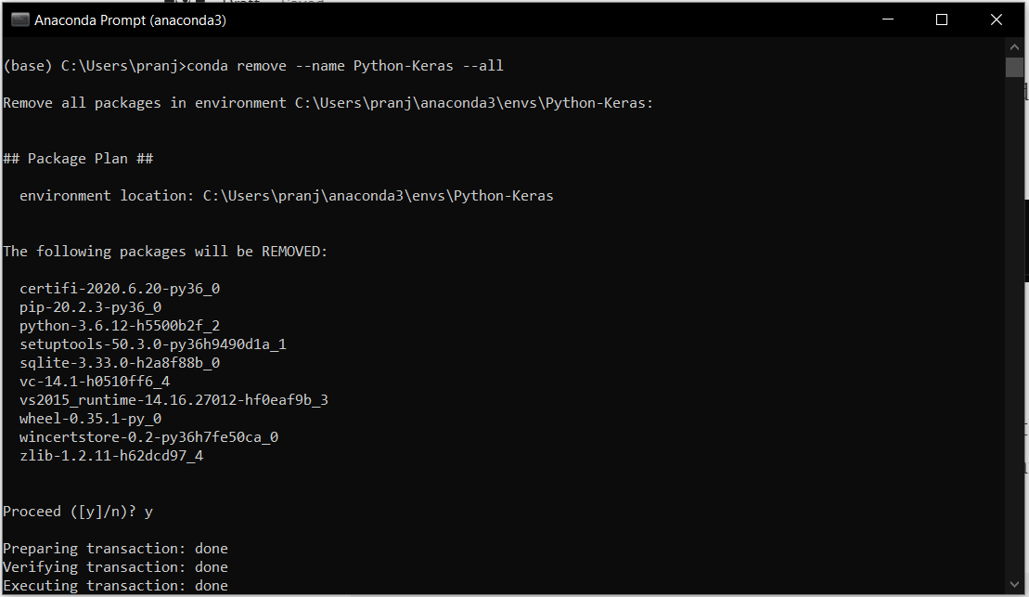Click the python-3.6.12-h5500b2f_2 package entry
The image size is (1029, 597).
click(x=120, y=326)
